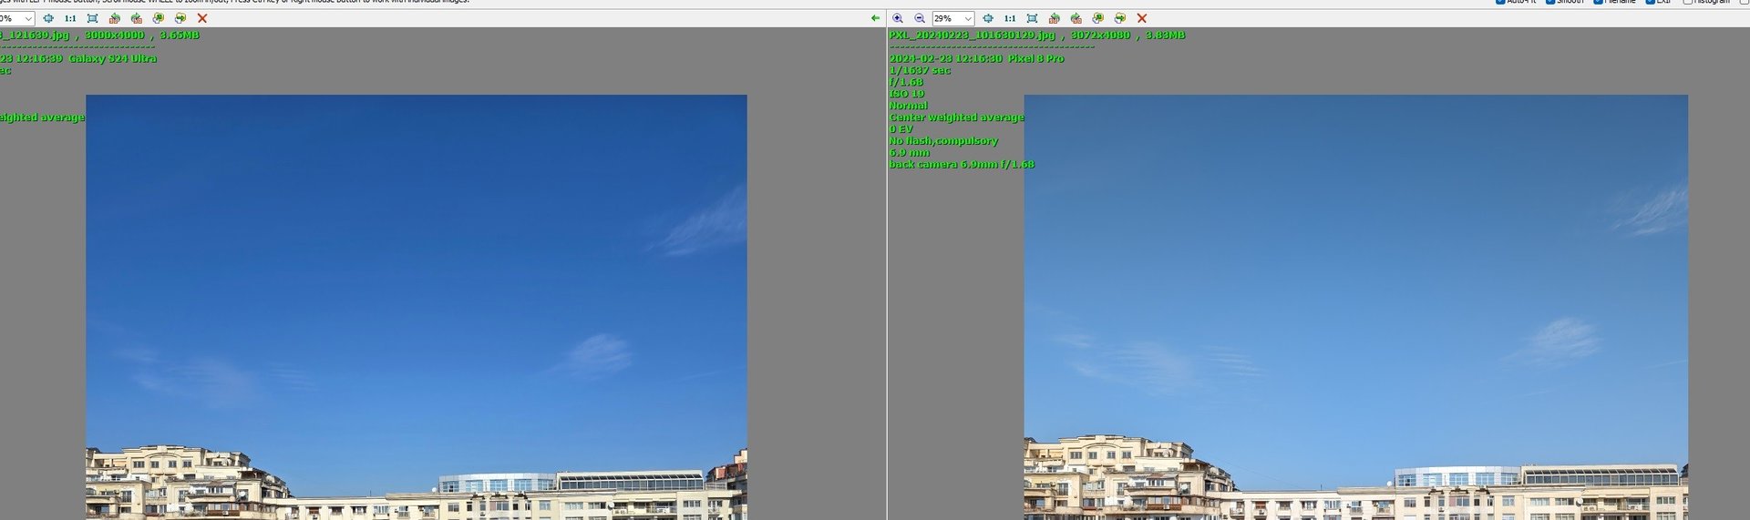The image size is (1750, 520).
Task: Enable the Histogram checkbox
Action: (1688, 2)
